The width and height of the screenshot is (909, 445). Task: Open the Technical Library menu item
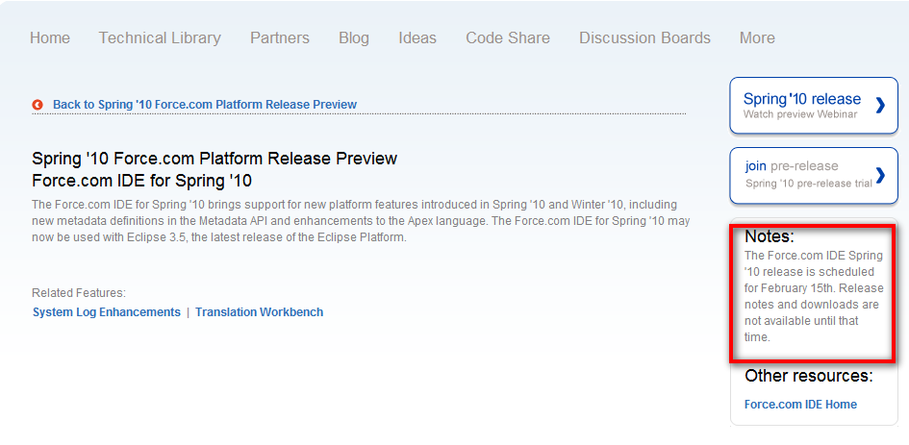[x=160, y=37]
